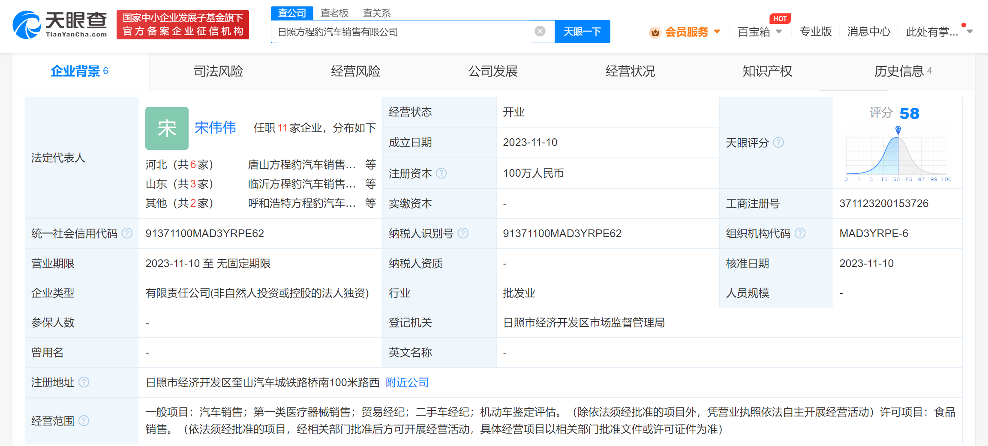Image resolution: width=988 pixels, height=446 pixels.
Task: Click the help icon beside 注册地址
Action: tap(84, 382)
